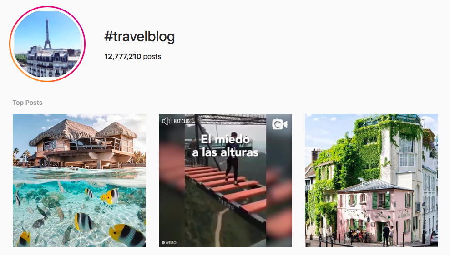Click the word posts beside the count
Viewport: 450px width, 255px height.
pyautogui.click(x=152, y=57)
